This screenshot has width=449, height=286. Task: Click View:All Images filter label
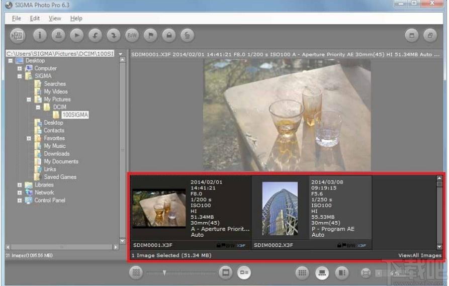click(419, 255)
